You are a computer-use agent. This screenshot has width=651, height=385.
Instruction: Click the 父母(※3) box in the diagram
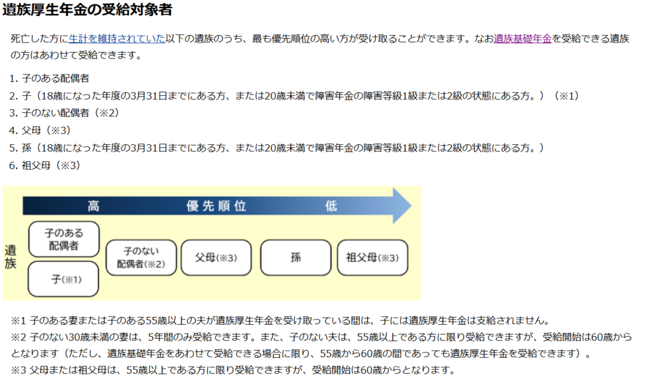coord(216,257)
